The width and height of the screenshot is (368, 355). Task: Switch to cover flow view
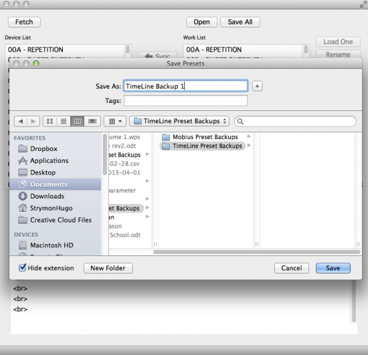pyautogui.click(x=92, y=121)
